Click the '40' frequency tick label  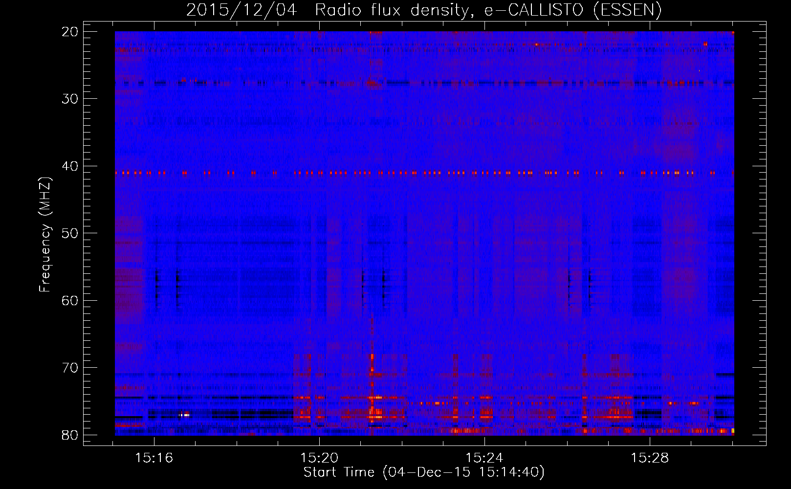click(x=70, y=166)
